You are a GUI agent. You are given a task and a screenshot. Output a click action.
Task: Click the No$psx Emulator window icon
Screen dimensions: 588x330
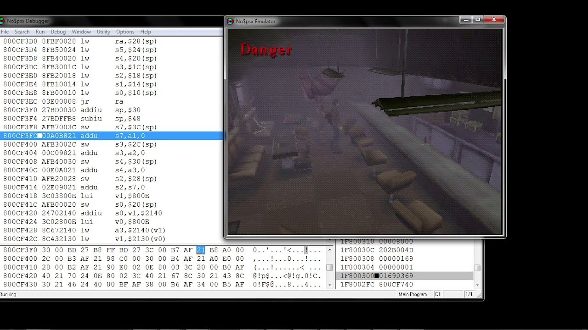click(x=231, y=21)
